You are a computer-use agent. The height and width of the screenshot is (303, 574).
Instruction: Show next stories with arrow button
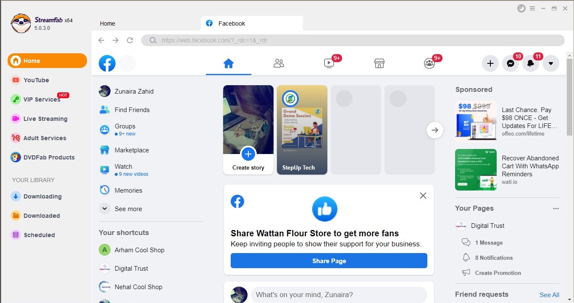pos(435,130)
